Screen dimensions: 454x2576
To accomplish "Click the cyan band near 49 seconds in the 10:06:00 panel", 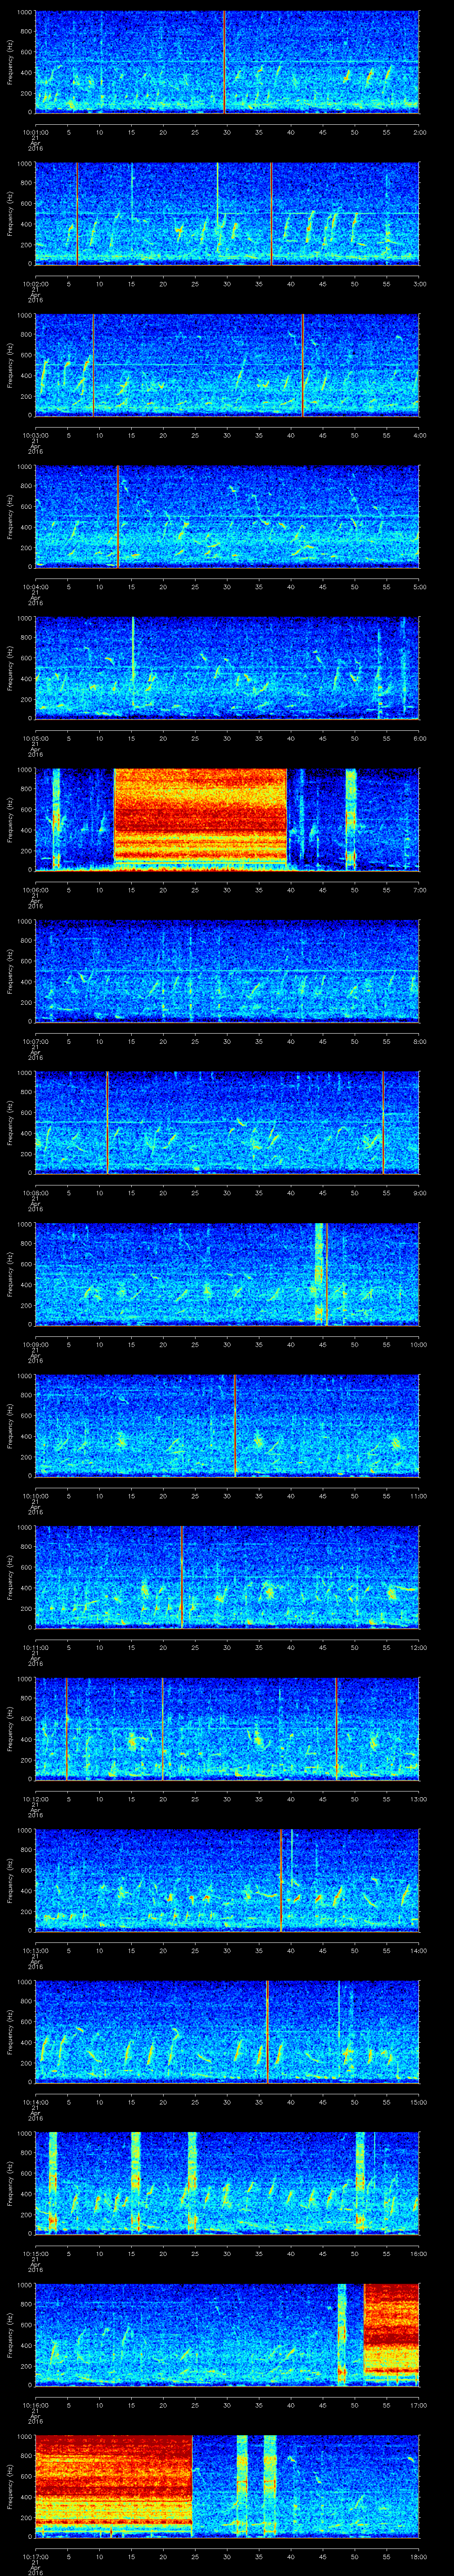I will pyautogui.click(x=350, y=818).
